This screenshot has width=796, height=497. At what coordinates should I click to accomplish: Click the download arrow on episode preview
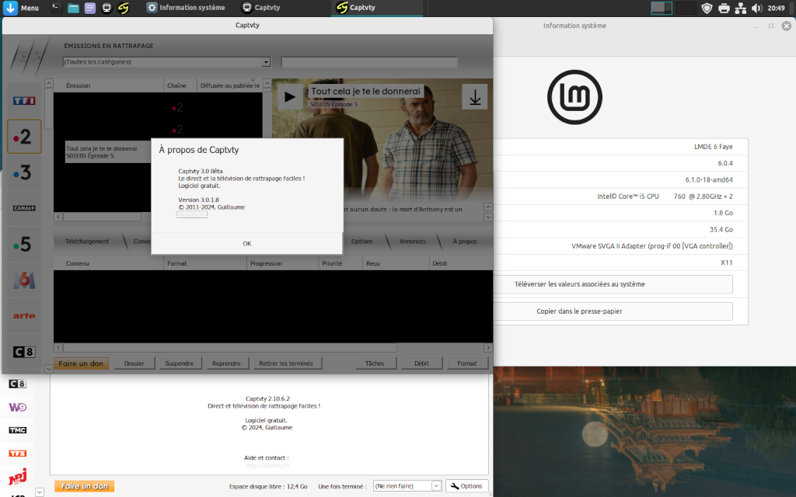click(x=474, y=97)
